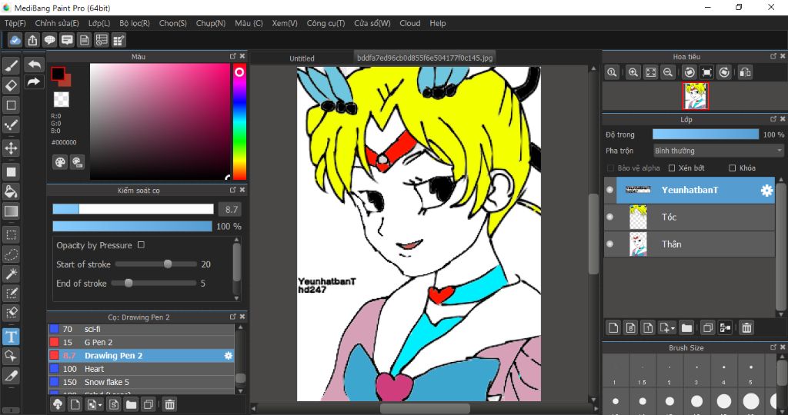Click the cloud save toolbar icon

[x=15, y=40]
